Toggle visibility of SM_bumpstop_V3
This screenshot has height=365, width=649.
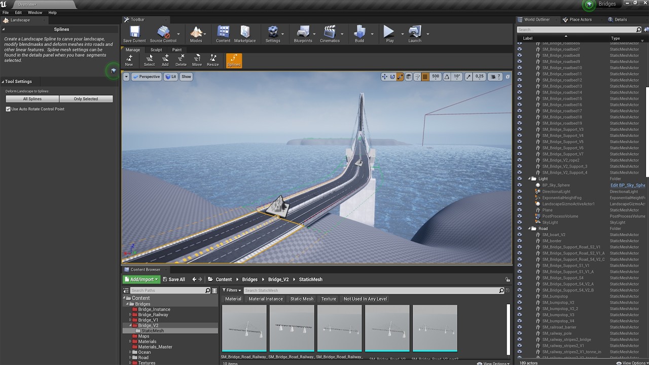point(519,315)
